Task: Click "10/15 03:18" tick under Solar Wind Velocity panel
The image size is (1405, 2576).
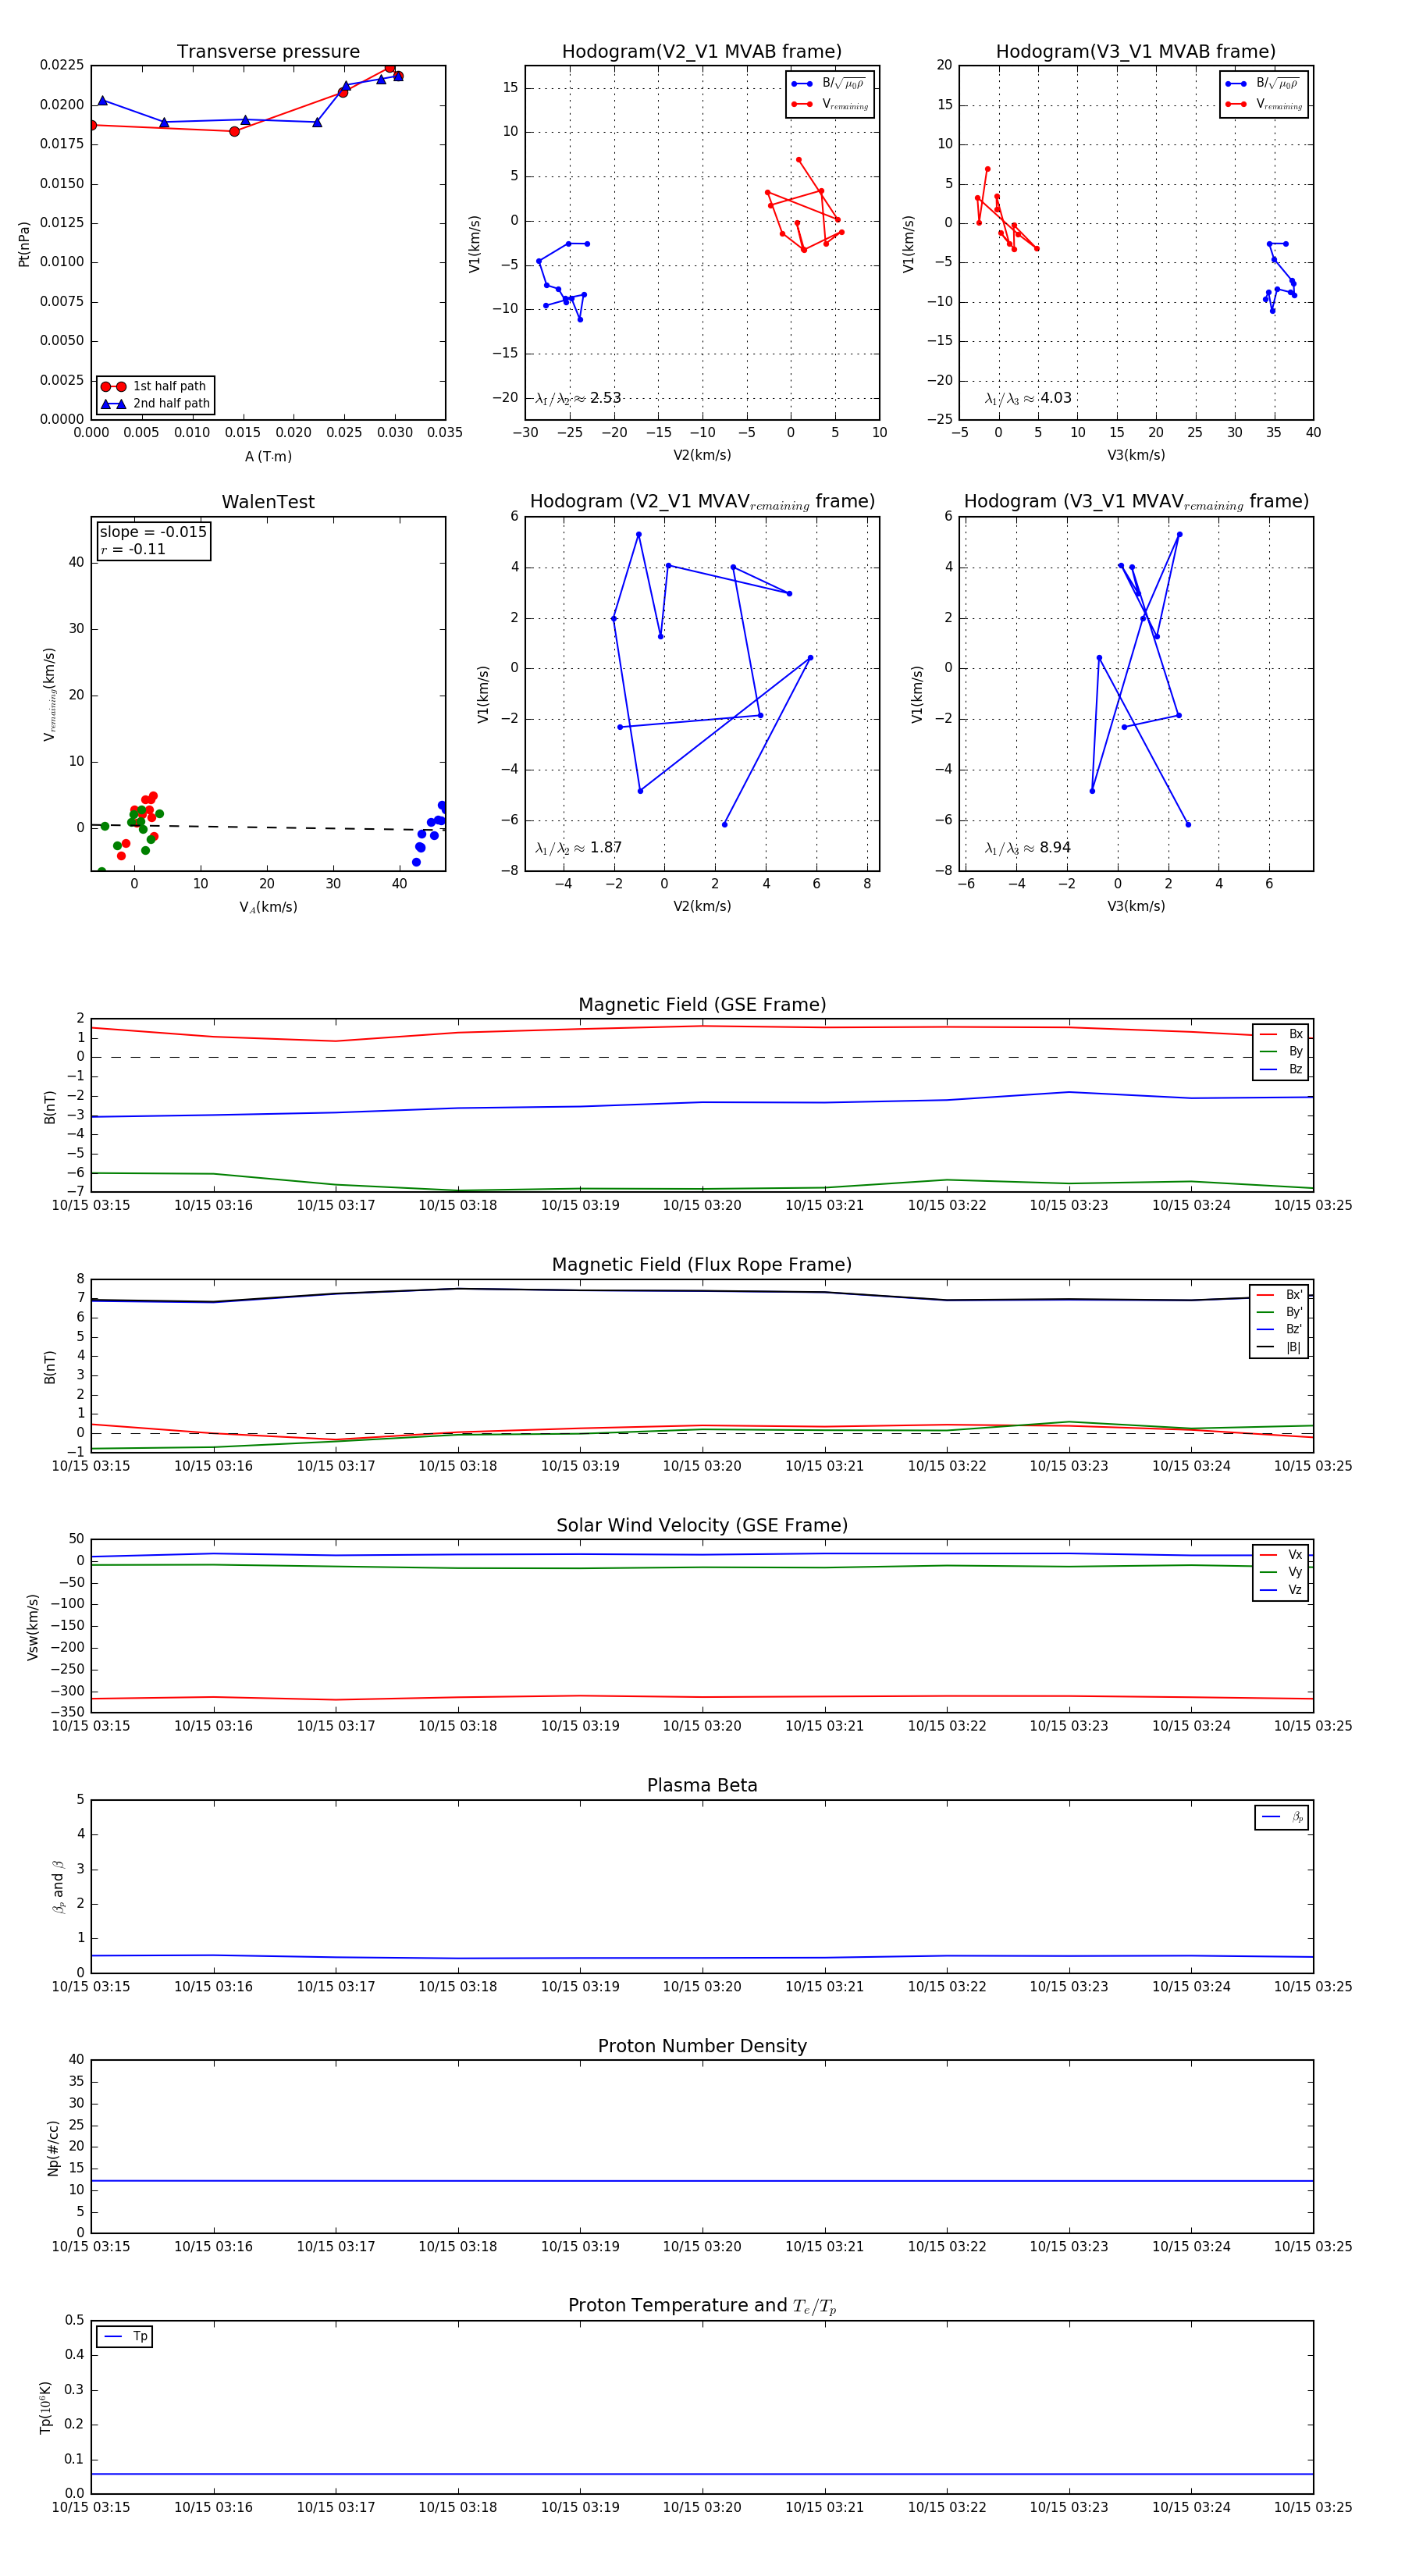Action: pyautogui.click(x=458, y=1726)
